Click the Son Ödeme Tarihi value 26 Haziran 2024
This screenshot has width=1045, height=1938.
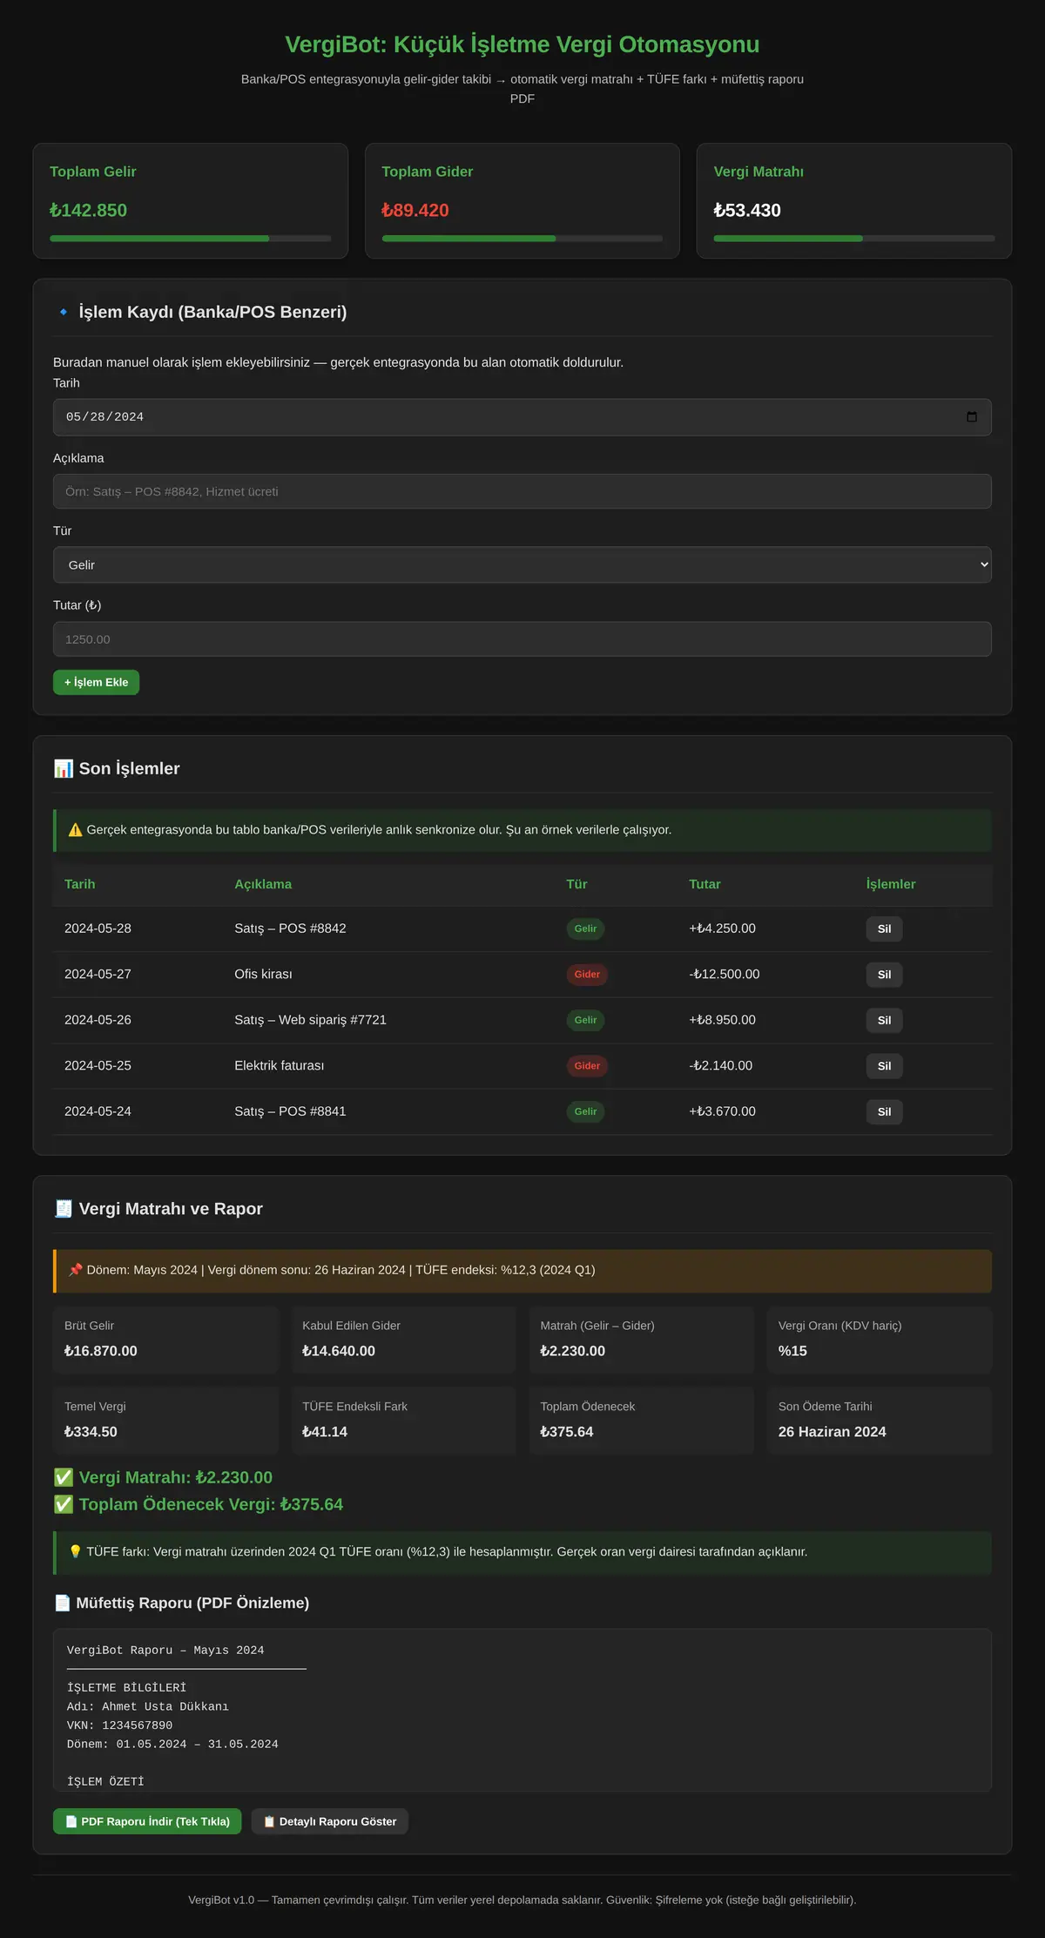[833, 1432]
